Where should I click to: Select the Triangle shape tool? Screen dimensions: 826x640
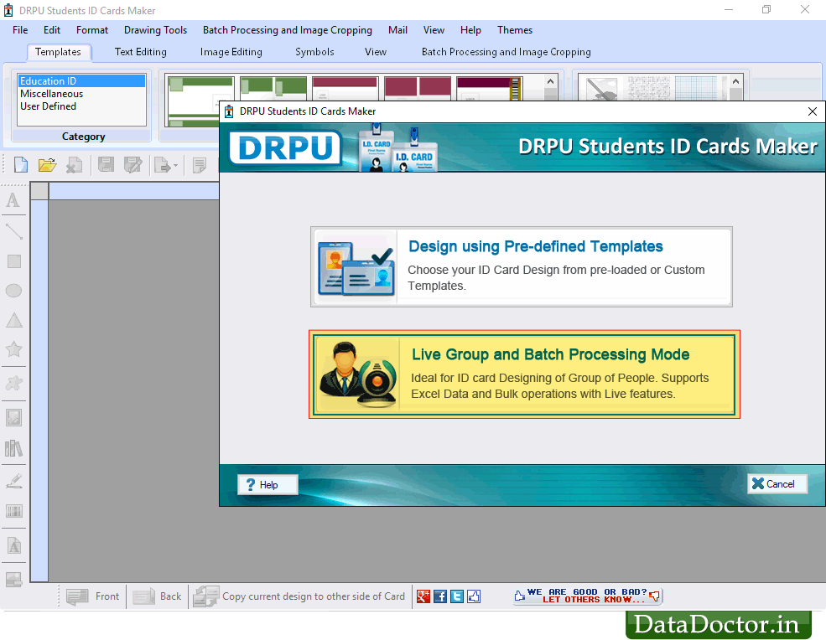14,320
